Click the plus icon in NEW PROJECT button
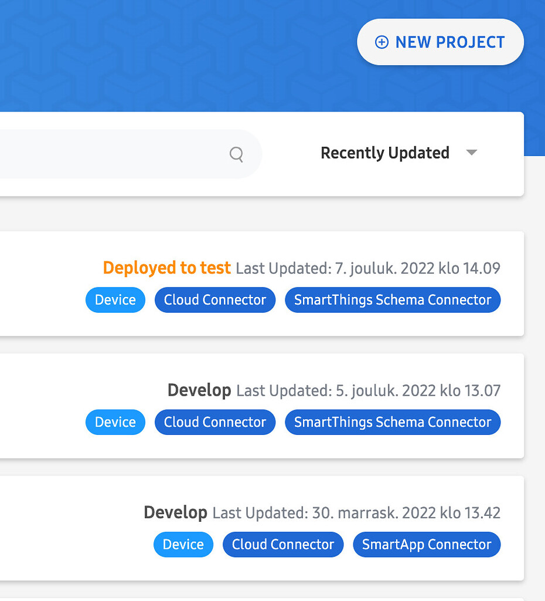This screenshot has width=545, height=601. (x=382, y=42)
